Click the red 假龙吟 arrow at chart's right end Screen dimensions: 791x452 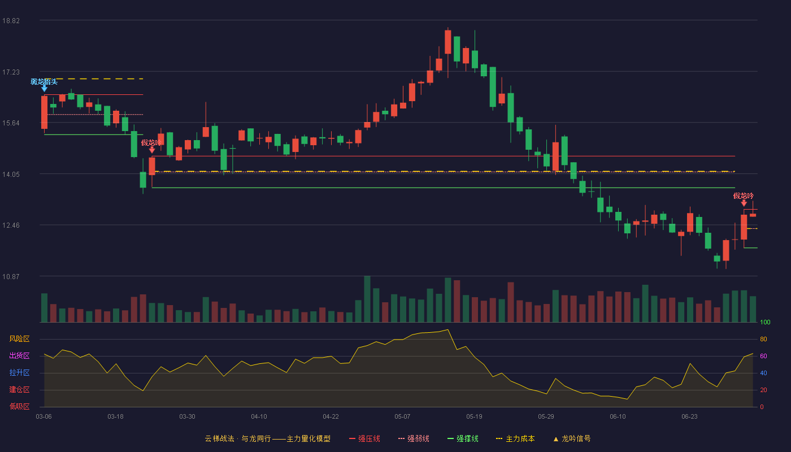[744, 203]
